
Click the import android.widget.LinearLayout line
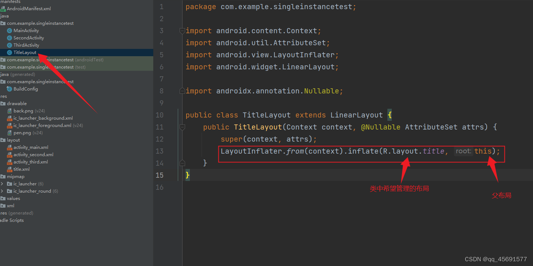pos(262,67)
